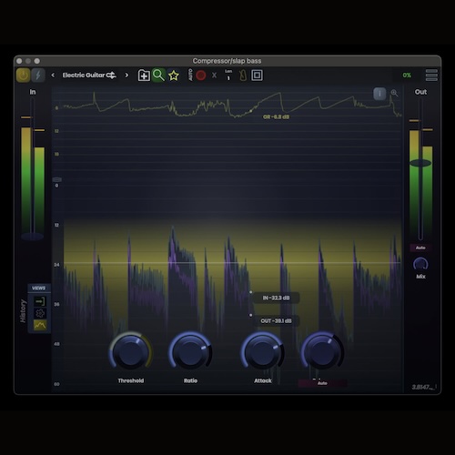
Task: Toggle the AUTO label beside record
Action: click(x=190, y=75)
